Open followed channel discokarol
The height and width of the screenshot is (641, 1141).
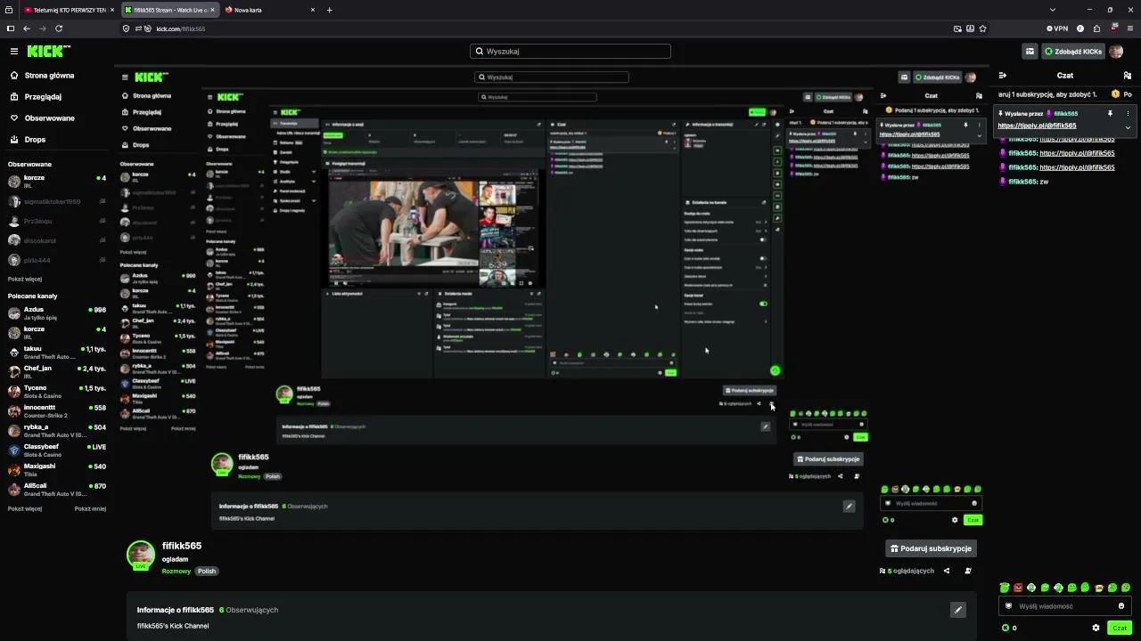click(57, 240)
